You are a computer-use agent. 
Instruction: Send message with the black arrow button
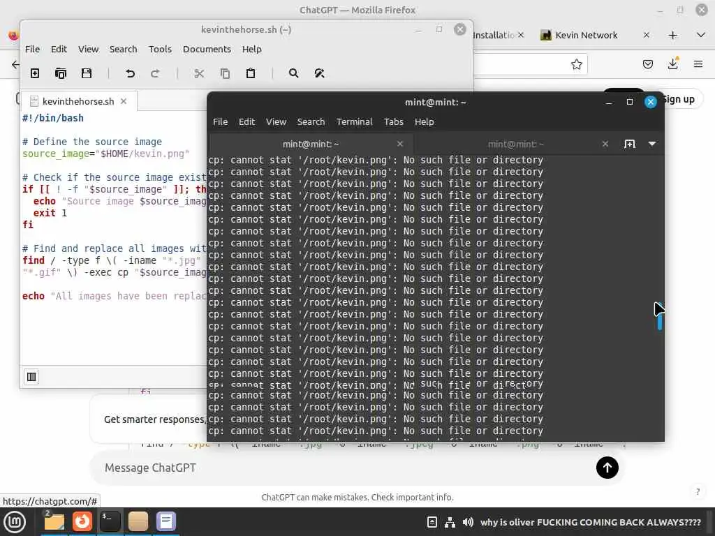click(x=607, y=468)
